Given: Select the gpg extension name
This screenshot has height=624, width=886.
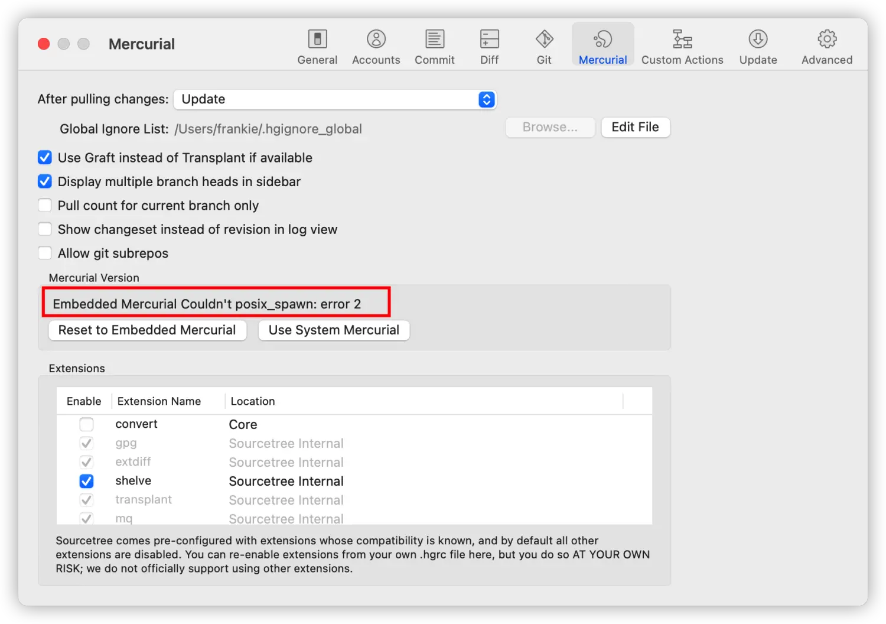Looking at the screenshot, I should point(126,443).
